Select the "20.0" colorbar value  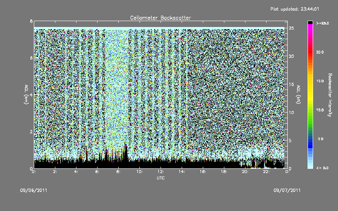[x=320, y=52]
